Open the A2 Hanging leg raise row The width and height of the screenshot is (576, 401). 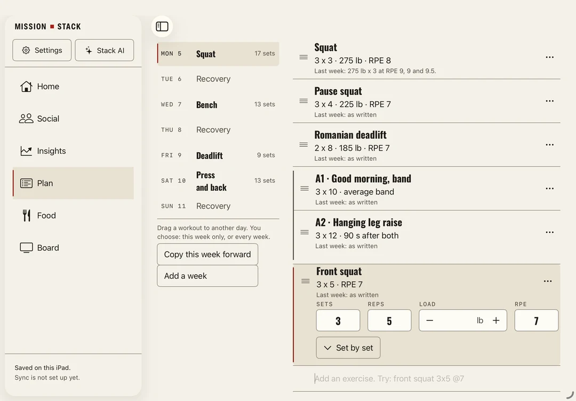[427, 235]
